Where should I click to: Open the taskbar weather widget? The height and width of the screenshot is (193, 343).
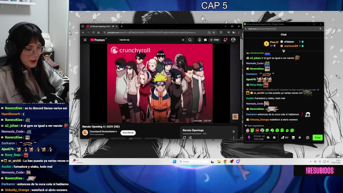tap(77, 162)
